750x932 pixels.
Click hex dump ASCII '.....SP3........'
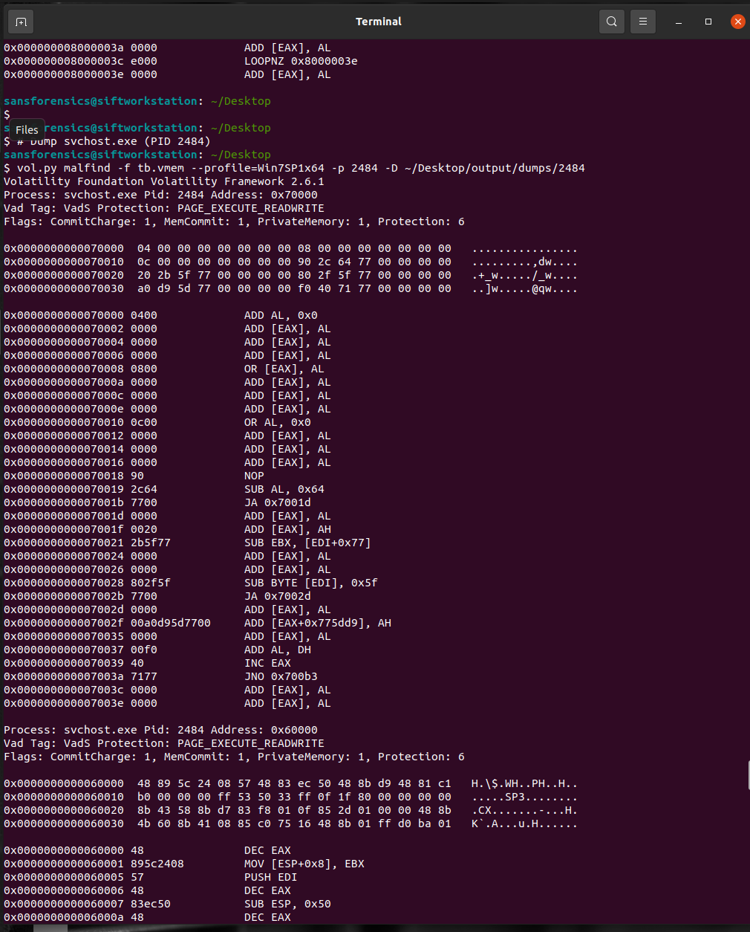point(524,797)
